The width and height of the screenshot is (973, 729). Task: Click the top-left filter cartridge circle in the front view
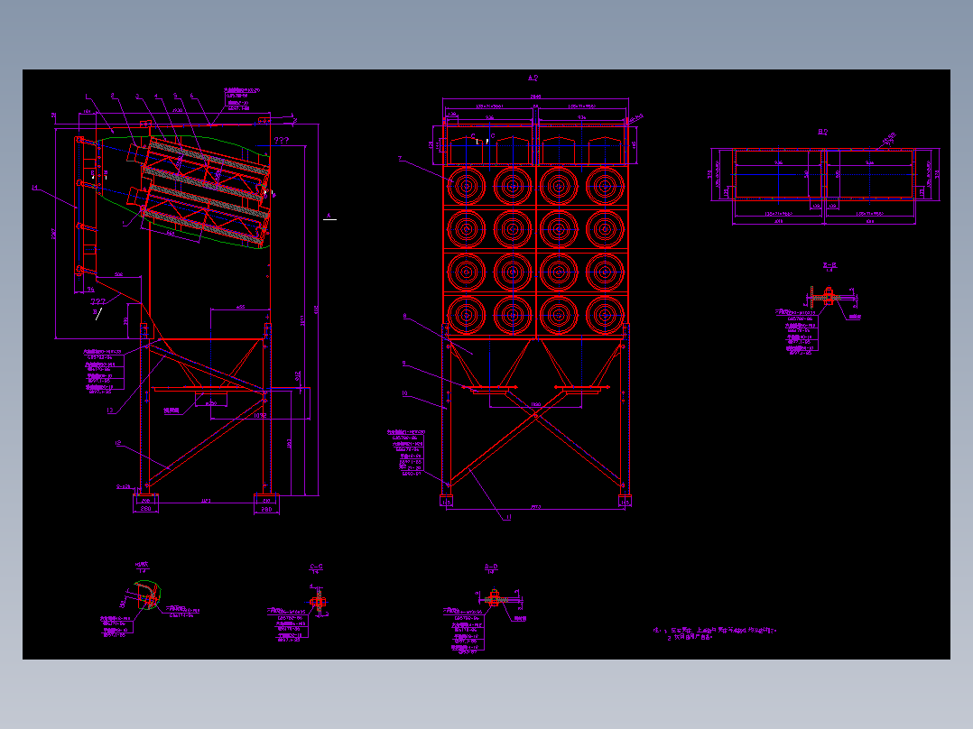click(x=466, y=185)
